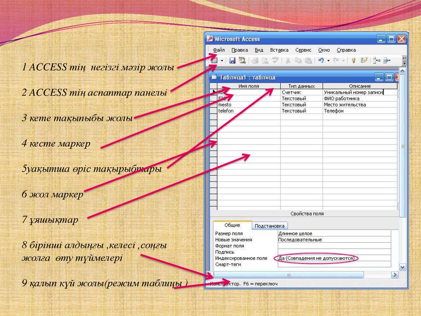Click the Paste clipboard icon
The width and height of the screenshot is (421, 316).
(x=308, y=61)
